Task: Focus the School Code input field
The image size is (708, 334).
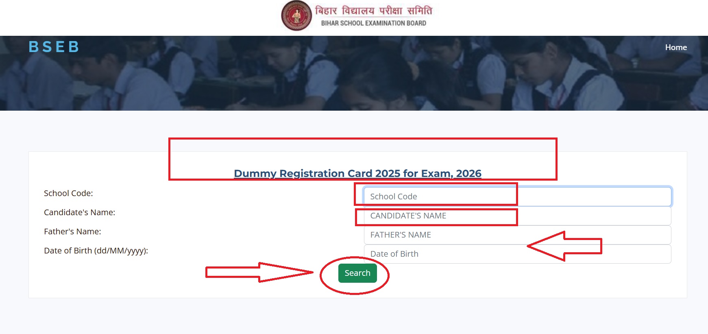Action: (x=517, y=196)
